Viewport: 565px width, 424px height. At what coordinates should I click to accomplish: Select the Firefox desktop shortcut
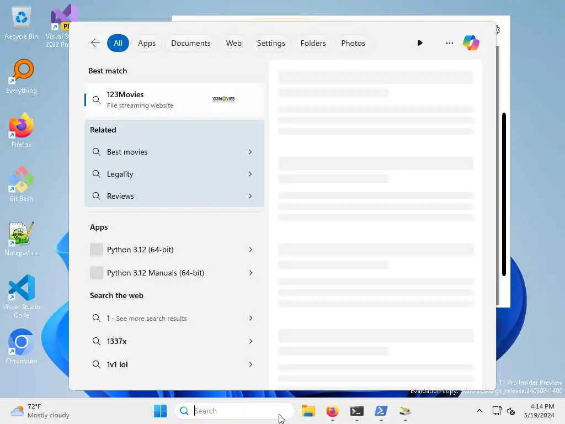click(x=22, y=130)
